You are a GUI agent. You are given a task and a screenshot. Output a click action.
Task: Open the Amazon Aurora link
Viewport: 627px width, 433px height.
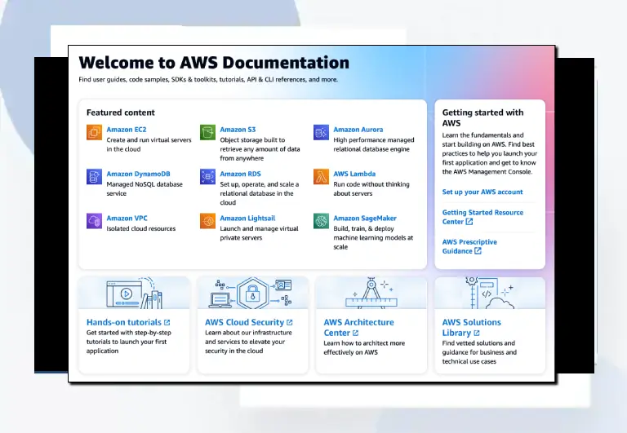pyautogui.click(x=358, y=130)
